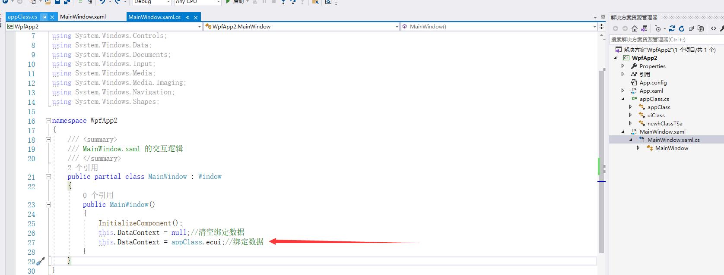The image size is (724, 275).
Task: Click the Home icon in Solution Explorer
Action: (x=634, y=28)
